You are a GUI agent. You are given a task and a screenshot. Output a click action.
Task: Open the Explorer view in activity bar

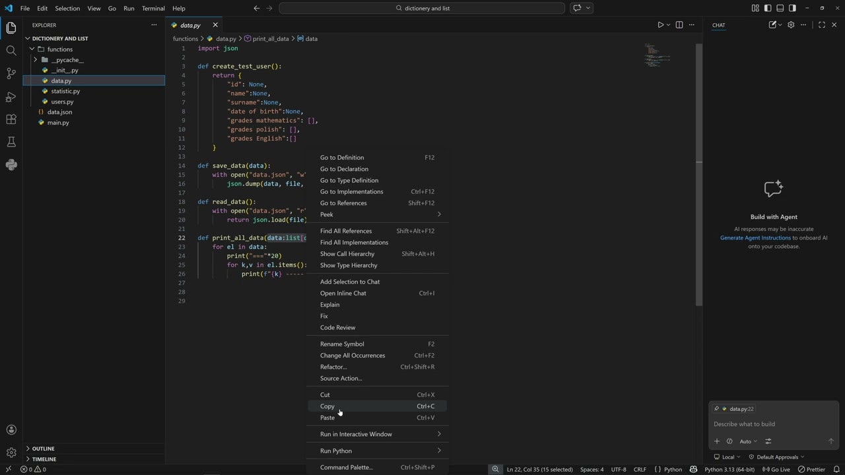pos(11,28)
